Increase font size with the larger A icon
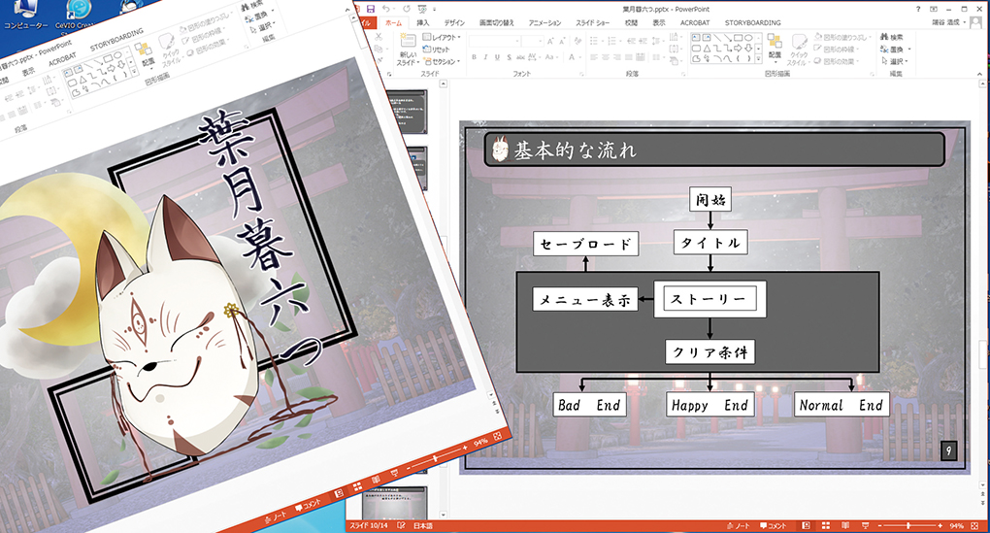The height and width of the screenshot is (533, 990). pos(550,41)
